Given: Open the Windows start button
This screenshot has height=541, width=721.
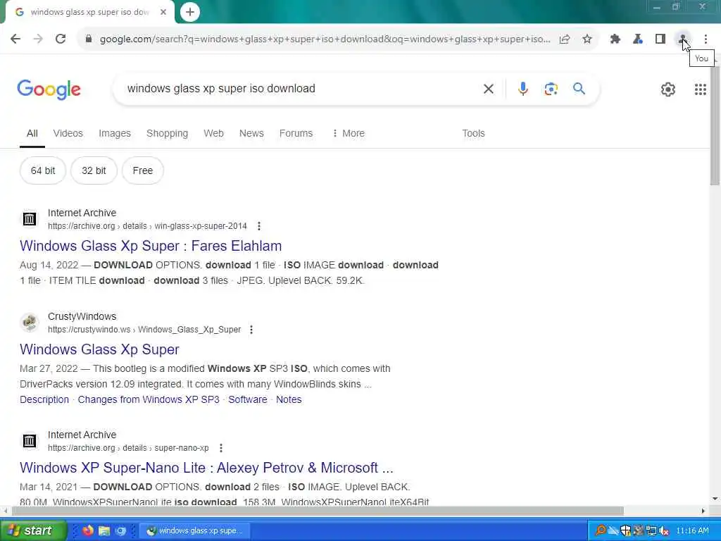Looking at the screenshot, I should tap(32, 530).
